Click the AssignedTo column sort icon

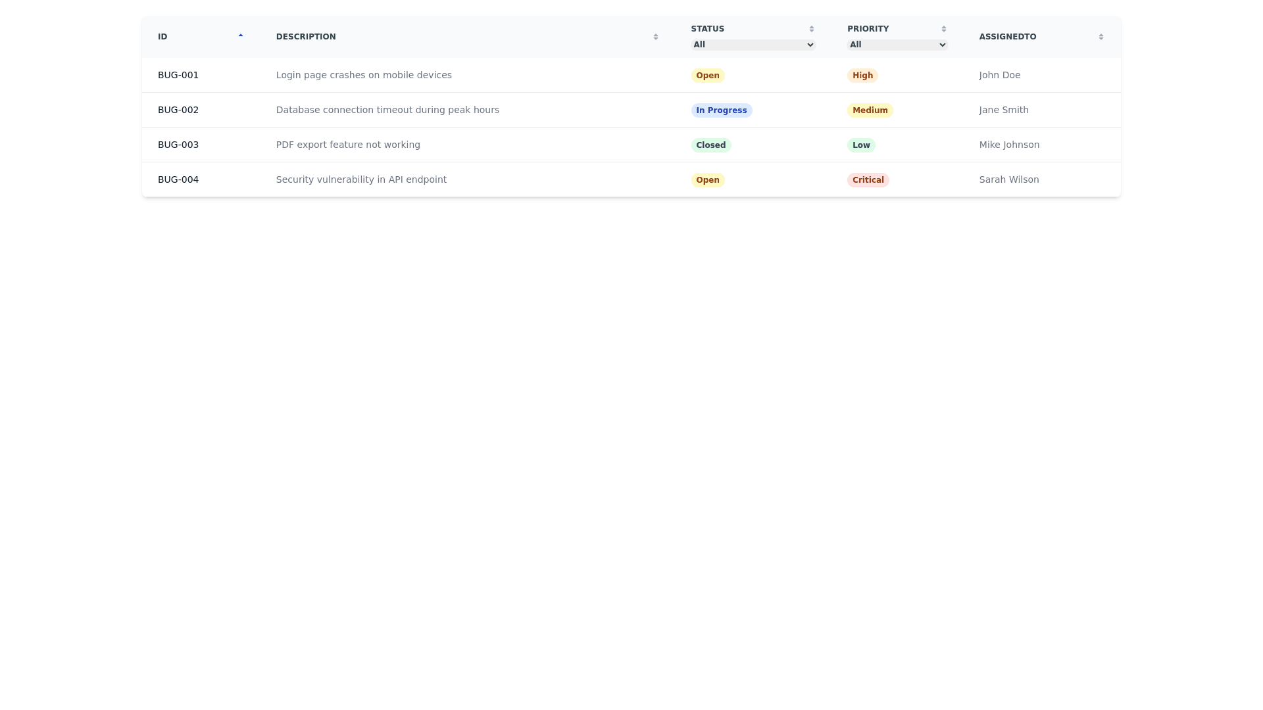point(1101,37)
